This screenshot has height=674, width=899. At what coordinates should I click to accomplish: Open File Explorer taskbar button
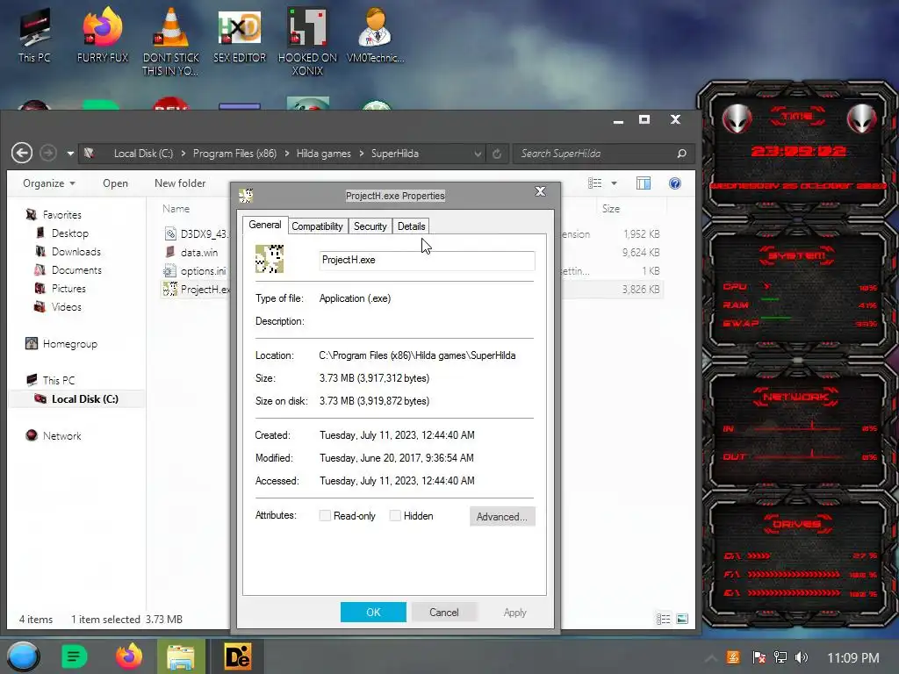point(181,656)
